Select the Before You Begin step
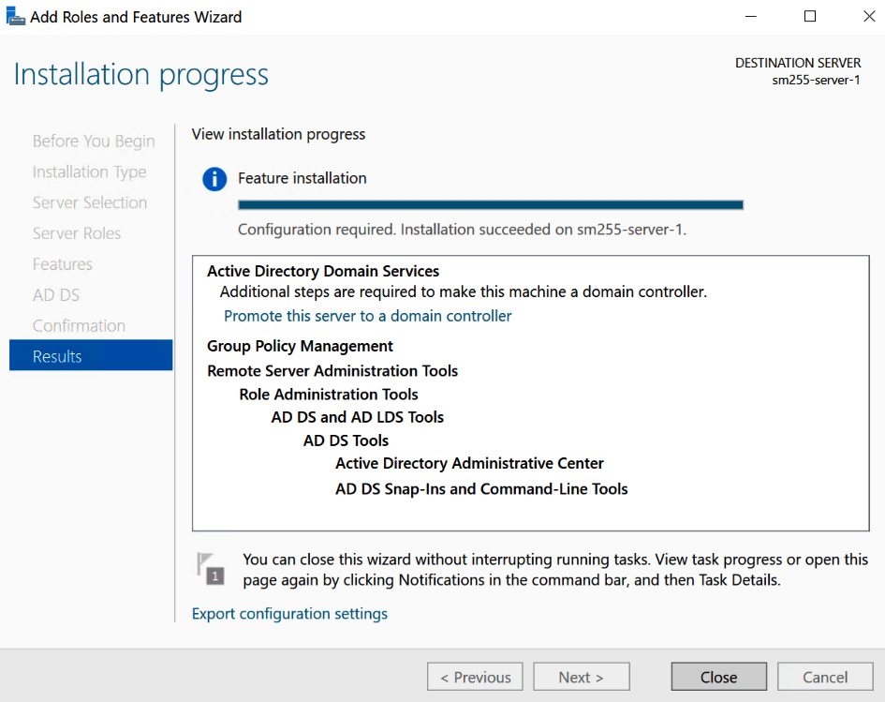Viewport: 885px width, 702px height. tap(94, 142)
